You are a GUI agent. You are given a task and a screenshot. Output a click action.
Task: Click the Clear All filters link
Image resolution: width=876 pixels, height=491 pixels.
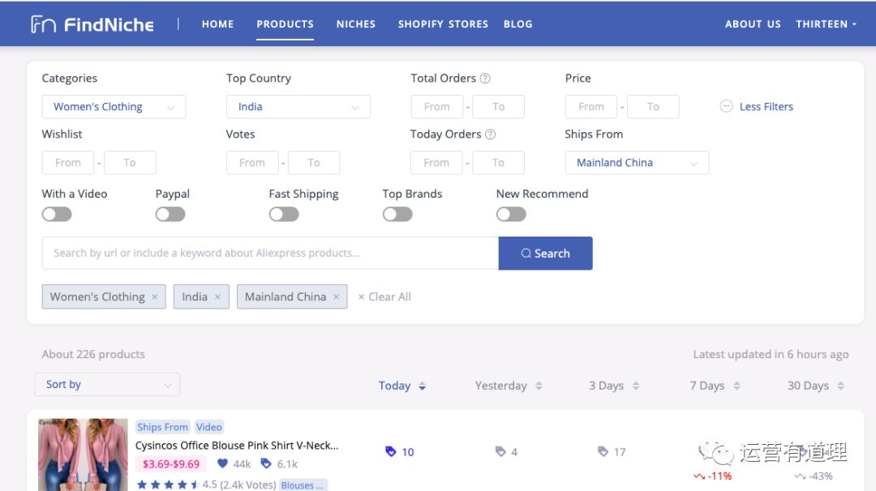(384, 297)
